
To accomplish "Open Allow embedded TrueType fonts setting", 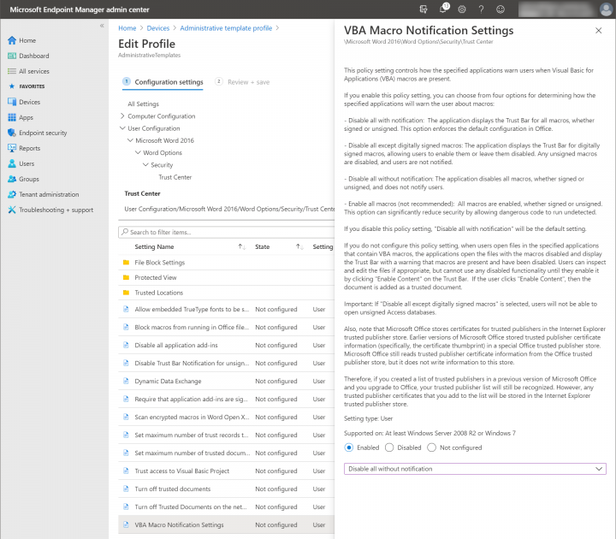I will click(192, 310).
